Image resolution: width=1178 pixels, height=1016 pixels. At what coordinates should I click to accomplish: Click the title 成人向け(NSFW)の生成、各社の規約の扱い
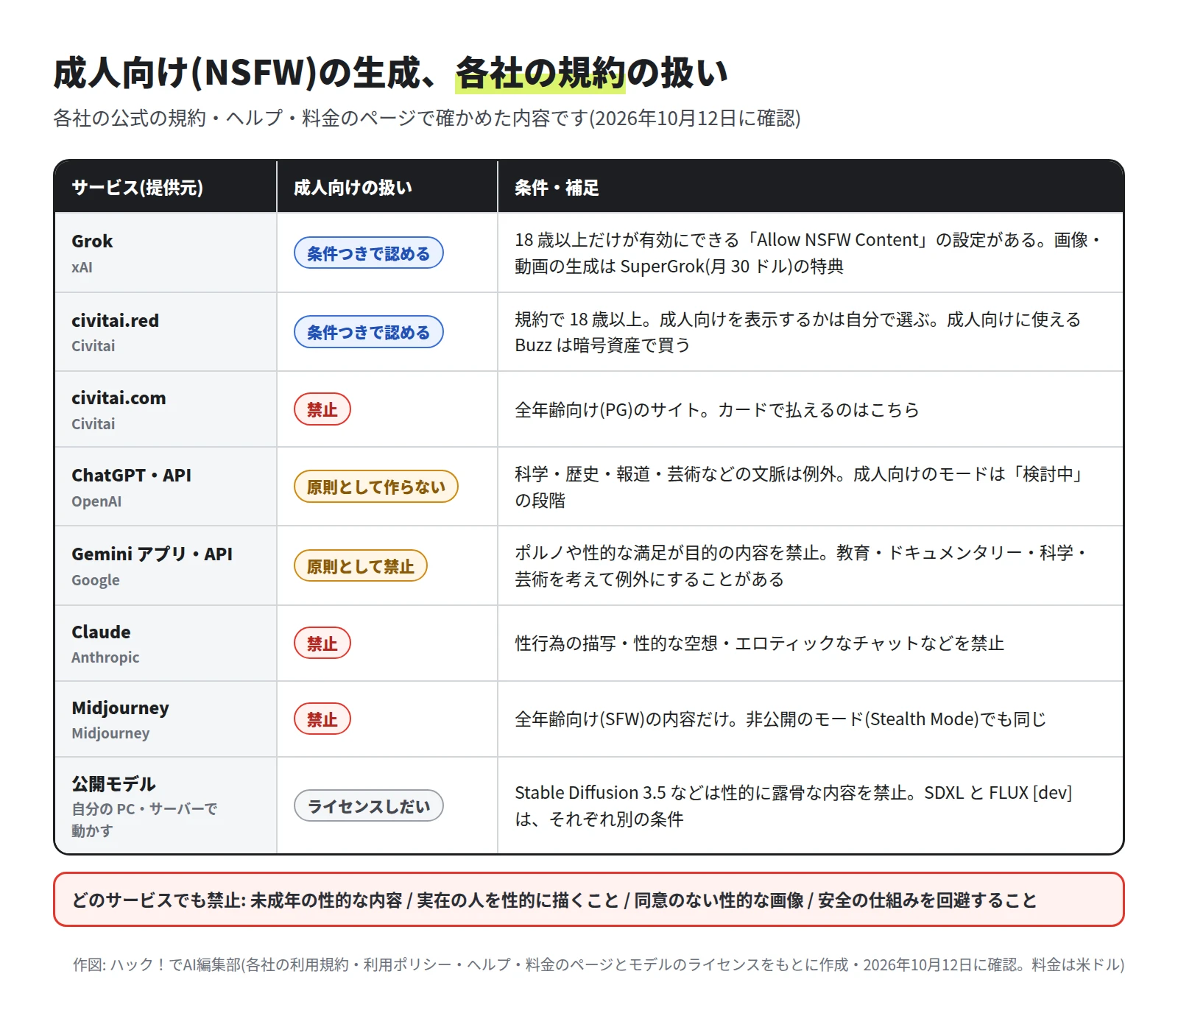pyautogui.click(x=391, y=73)
